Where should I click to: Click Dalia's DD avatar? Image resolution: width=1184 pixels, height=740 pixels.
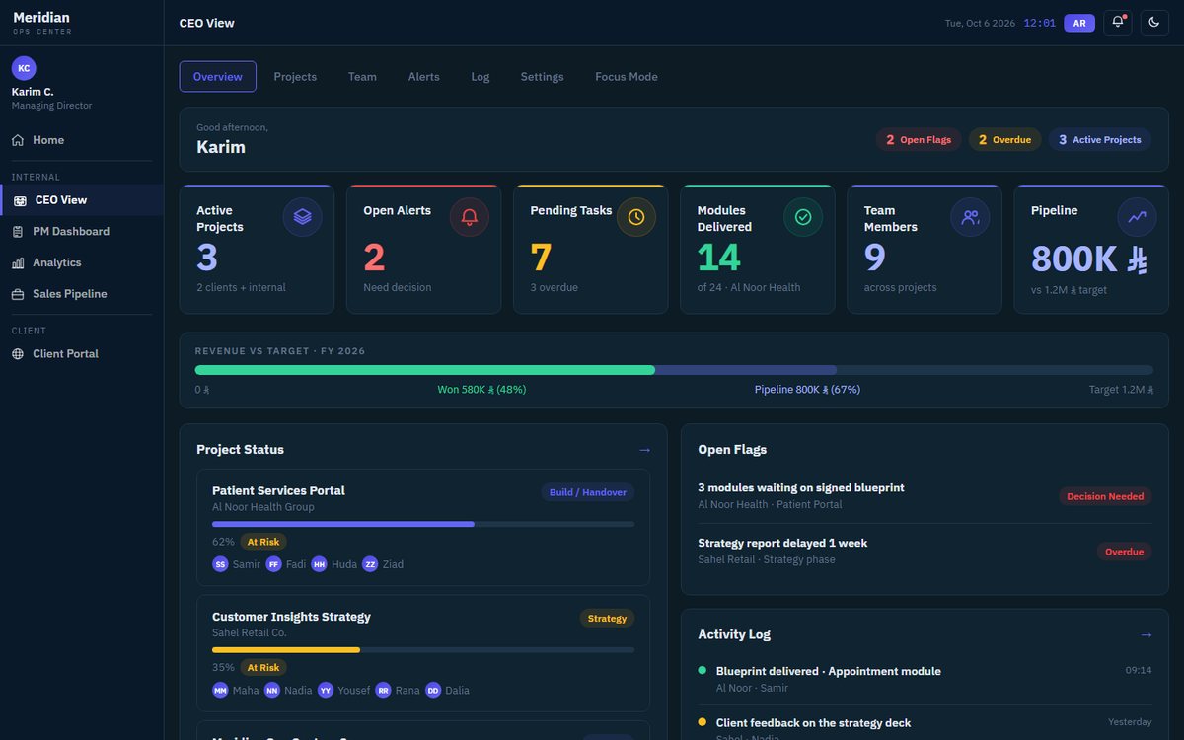point(433,691)
